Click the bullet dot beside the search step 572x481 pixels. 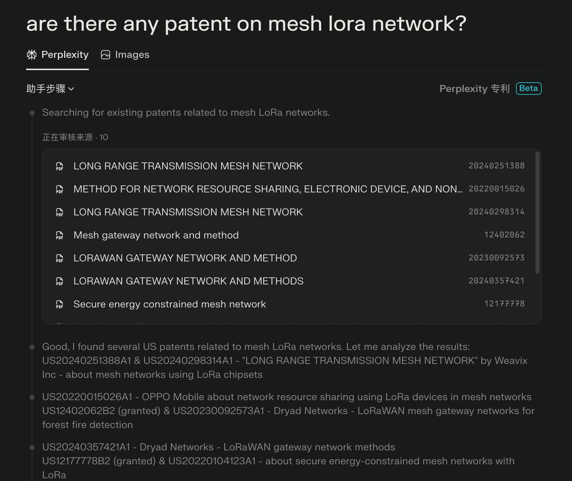pyautogui.click(x=32, y=112)
